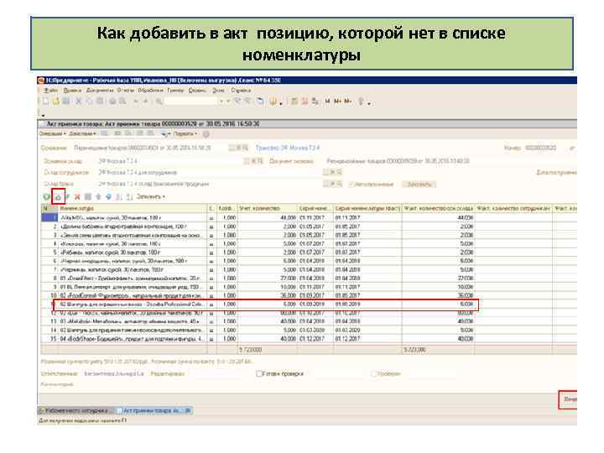Click the Номер field value

[x=541, y=148]
